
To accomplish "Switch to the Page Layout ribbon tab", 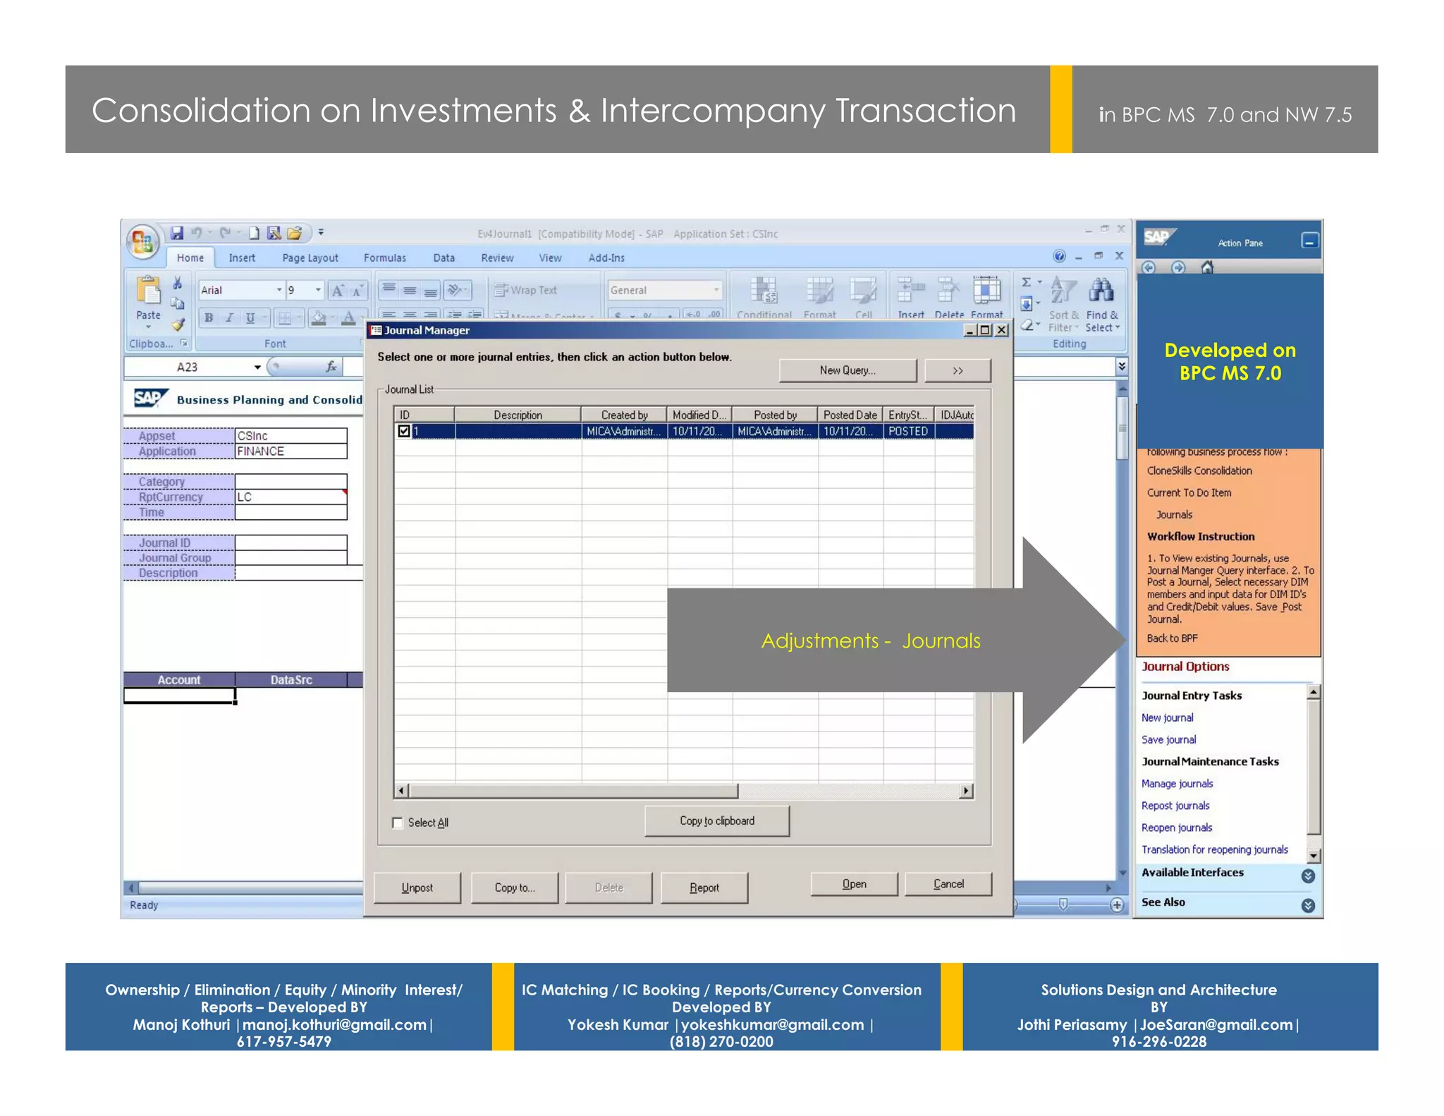I will pyautogui.click(x=310, y=257).
